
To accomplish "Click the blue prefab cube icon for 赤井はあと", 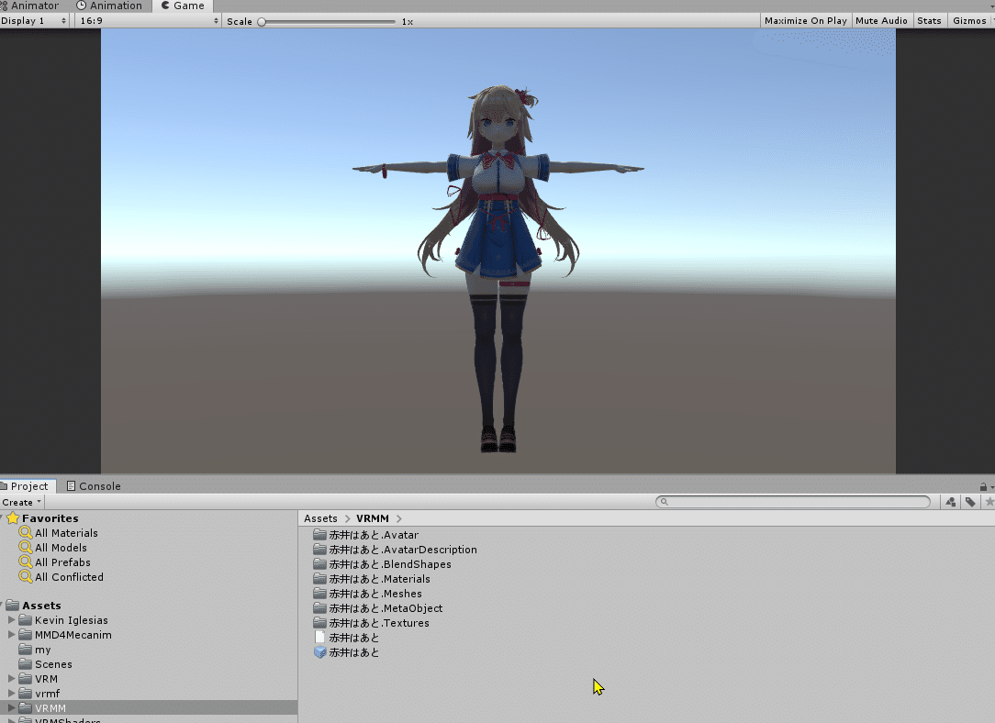I will [319, 652].
